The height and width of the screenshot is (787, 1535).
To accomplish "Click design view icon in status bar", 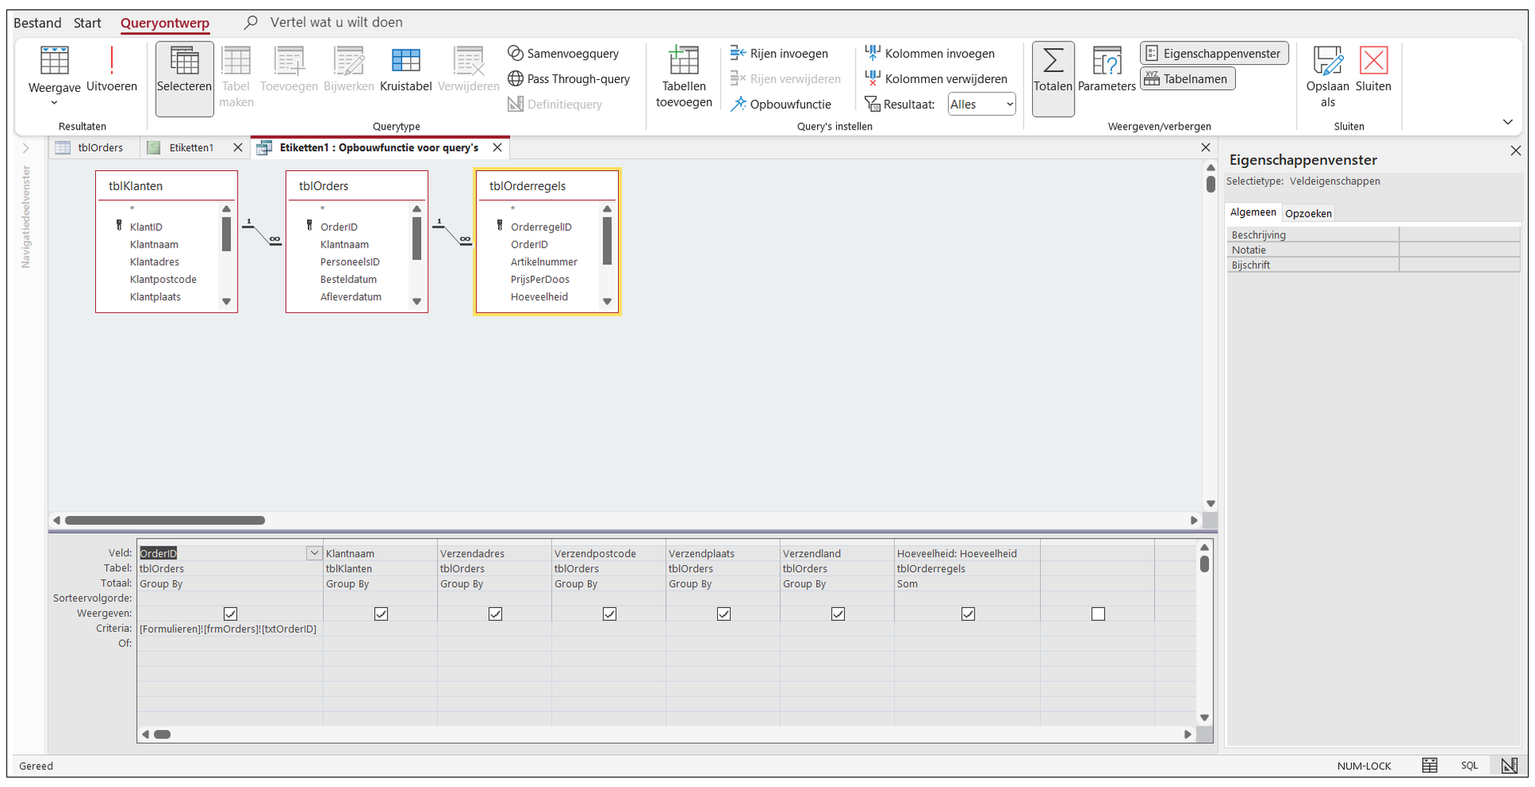I will click(1509, 765).
